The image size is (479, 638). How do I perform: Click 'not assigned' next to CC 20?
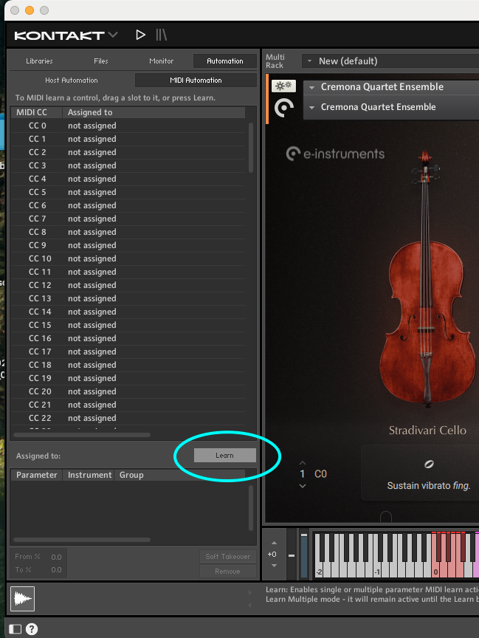(92, 391)
